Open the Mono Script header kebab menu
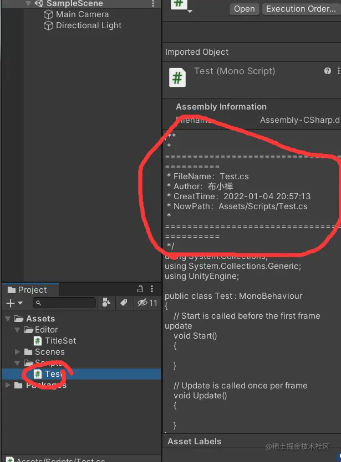 pos(338,71)
